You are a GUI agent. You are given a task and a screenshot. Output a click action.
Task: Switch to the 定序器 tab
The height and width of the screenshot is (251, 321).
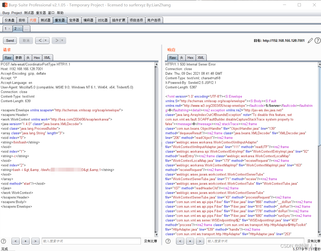point(74,20)
